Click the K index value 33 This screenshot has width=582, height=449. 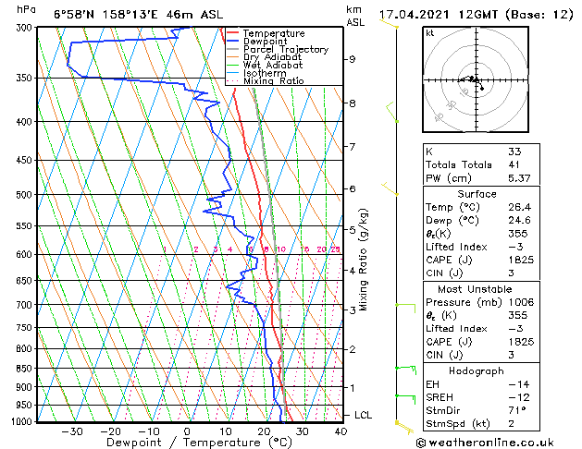[514, 152]
